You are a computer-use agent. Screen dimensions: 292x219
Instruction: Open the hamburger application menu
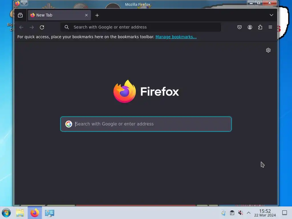point(270,27)
